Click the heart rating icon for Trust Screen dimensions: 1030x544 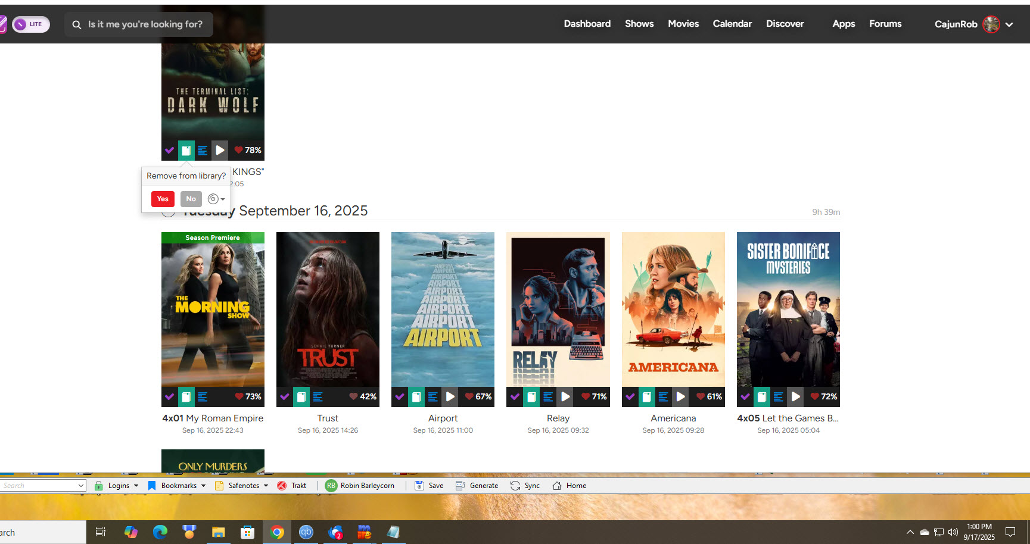point(354,396)
